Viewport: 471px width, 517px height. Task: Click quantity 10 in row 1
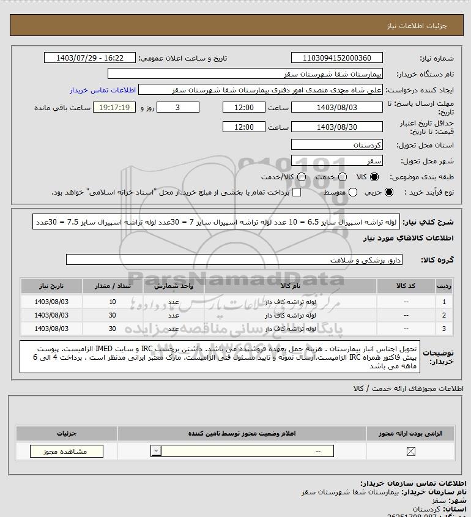tap(113, 302)
